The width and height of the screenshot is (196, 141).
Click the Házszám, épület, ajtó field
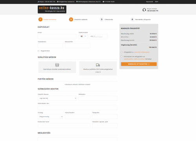(105, 126)
